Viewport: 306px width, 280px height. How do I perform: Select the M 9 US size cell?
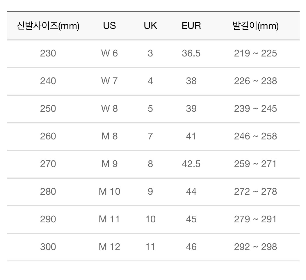tap(109, 164)
